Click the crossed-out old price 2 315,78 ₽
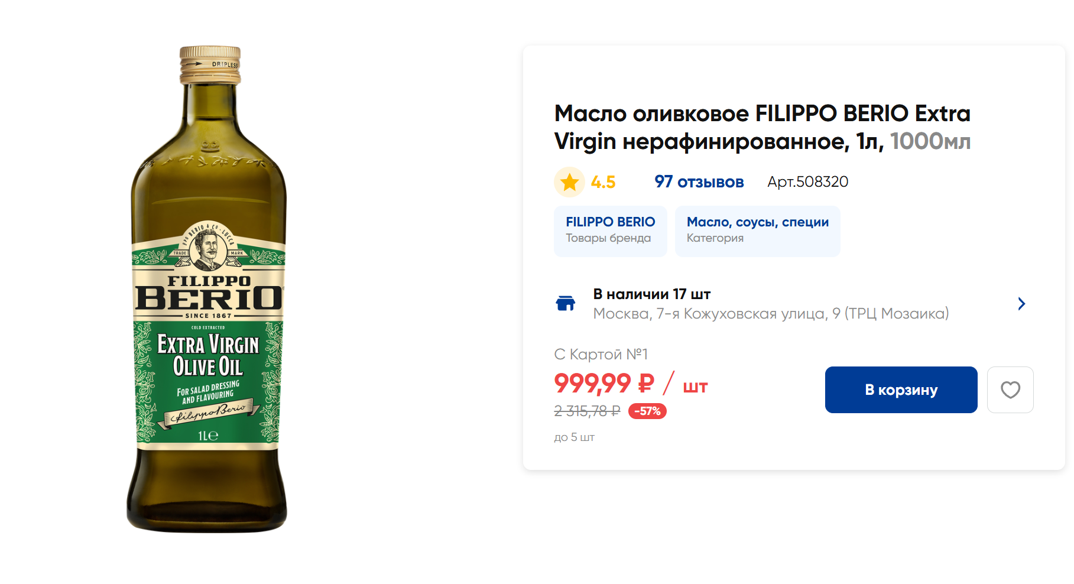Viewport: 1074px width, 584px height. (587, 411)
